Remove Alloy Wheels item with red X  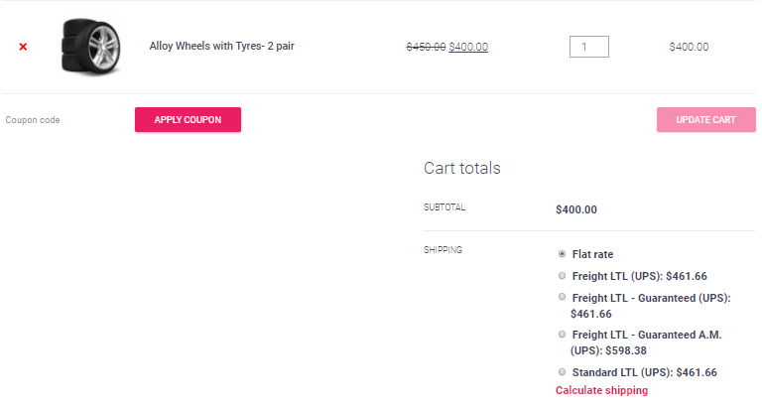point(23,47)
